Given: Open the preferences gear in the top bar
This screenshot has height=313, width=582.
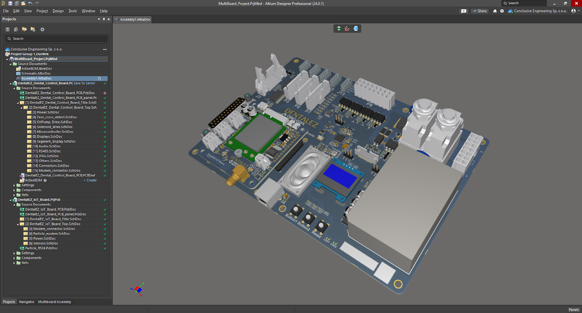Looking at the screenshot, I should 502,11.
